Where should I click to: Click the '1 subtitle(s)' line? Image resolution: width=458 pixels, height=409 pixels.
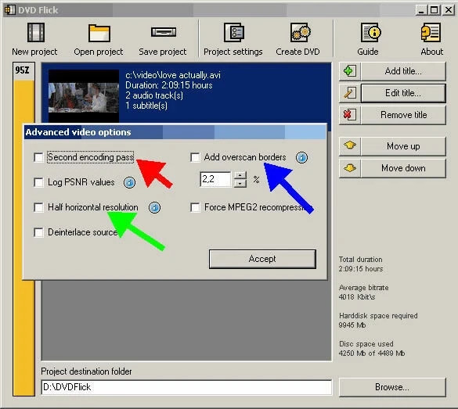[146, 106]
